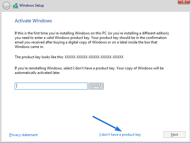The width and height of the screenshot is (191, 143).
Task: Close the Windows Setup dialog
Action: 184,2
